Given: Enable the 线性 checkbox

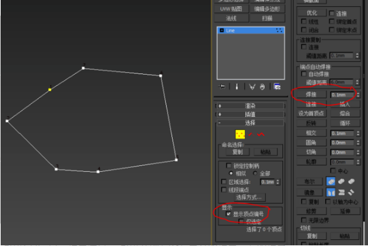Looking at the screenshot, I should tap(303, 21).
